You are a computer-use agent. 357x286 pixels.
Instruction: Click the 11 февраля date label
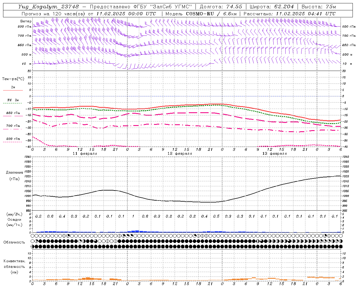pos(85,154)
